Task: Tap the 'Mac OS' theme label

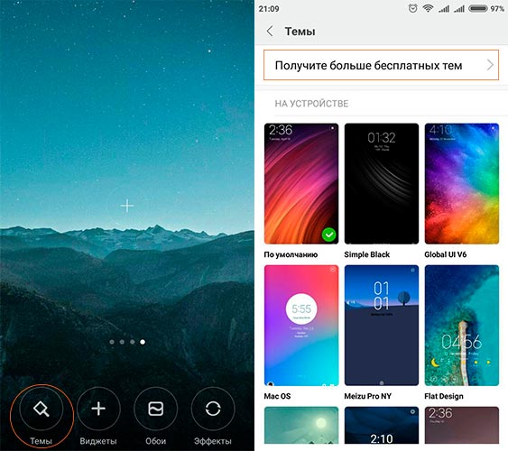Action: click(277, 396)
